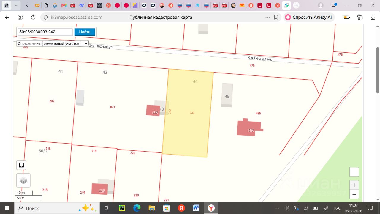Open the browser main menu
The height and width of the screenshot is (214, 380).
335,5
